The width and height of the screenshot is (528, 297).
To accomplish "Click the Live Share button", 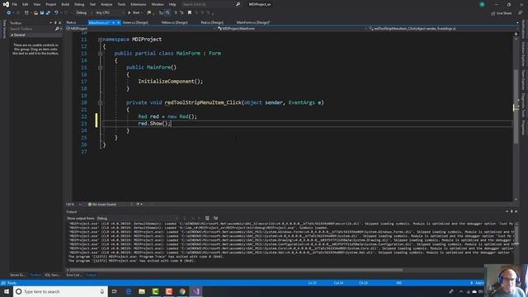I will pos(502,13).
